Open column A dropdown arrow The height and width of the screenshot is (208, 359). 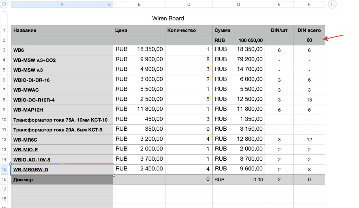(109, 4)
